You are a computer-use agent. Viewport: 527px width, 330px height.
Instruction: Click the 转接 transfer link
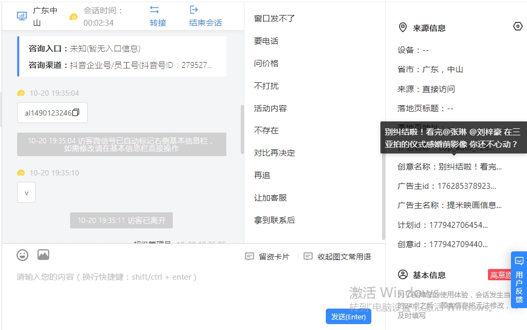(x=158, y=23)
